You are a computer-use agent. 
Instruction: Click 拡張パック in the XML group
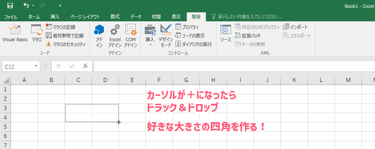coord(247,36)
